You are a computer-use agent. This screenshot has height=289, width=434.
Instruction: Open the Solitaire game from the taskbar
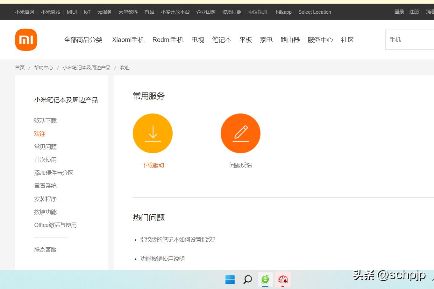pos(283,279)
